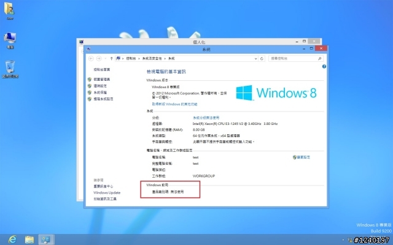Image resolution: width=393 pixels, height=245 pixels.
Task: Close the 個人化 background window
Action: point(314,41)
